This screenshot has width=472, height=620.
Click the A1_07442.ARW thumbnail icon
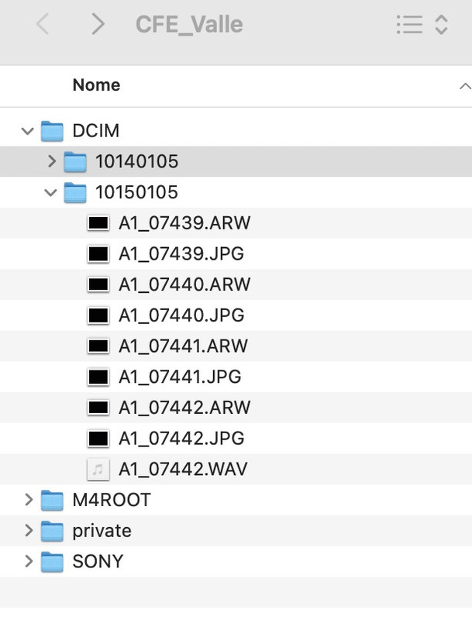tap(98, 408)
